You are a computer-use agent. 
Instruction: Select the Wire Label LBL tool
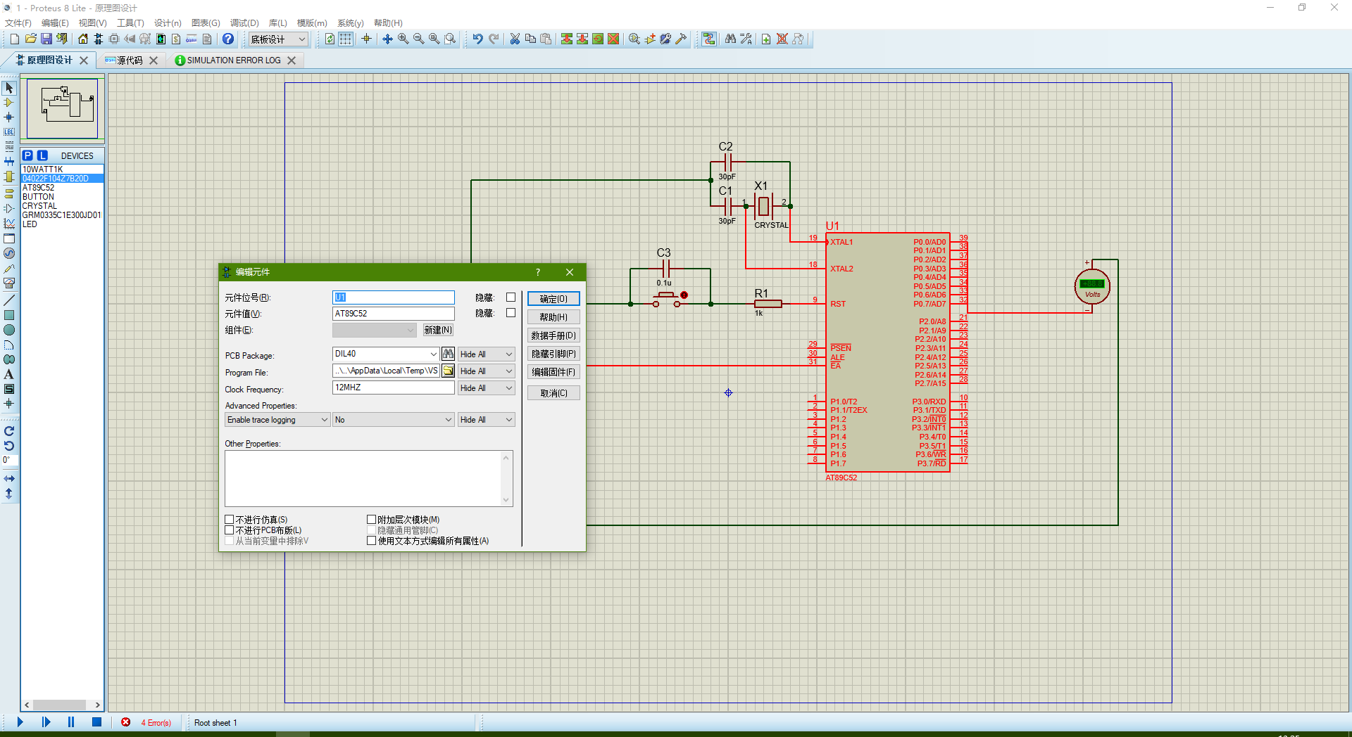pyautogui.click(x=9, y=132)
